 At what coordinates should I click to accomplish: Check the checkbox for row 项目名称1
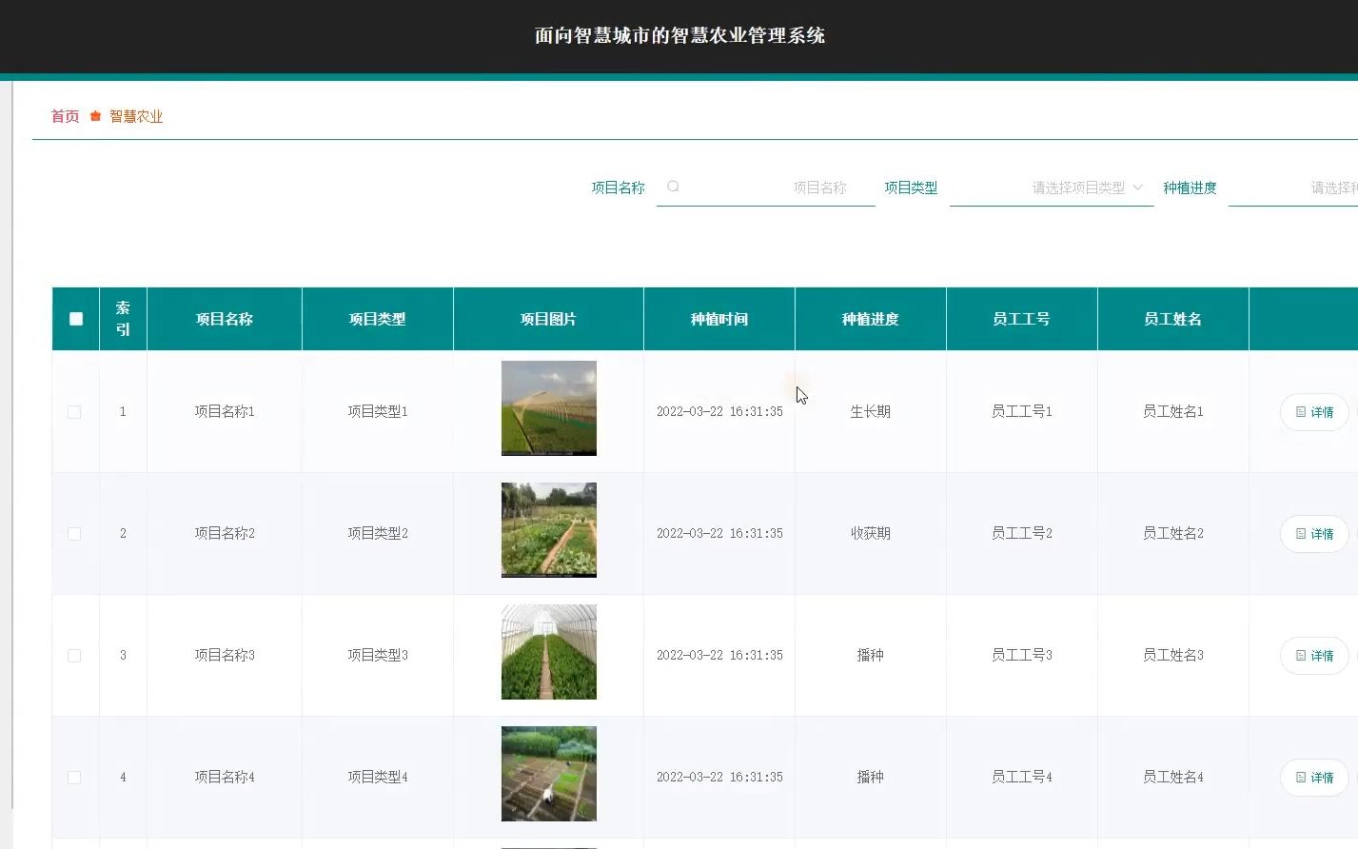tap(74, 412)
